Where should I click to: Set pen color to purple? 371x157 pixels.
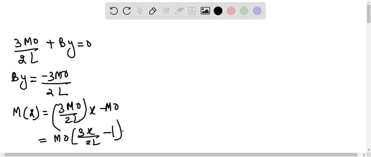pyautogui.click(x=257, y=11)
